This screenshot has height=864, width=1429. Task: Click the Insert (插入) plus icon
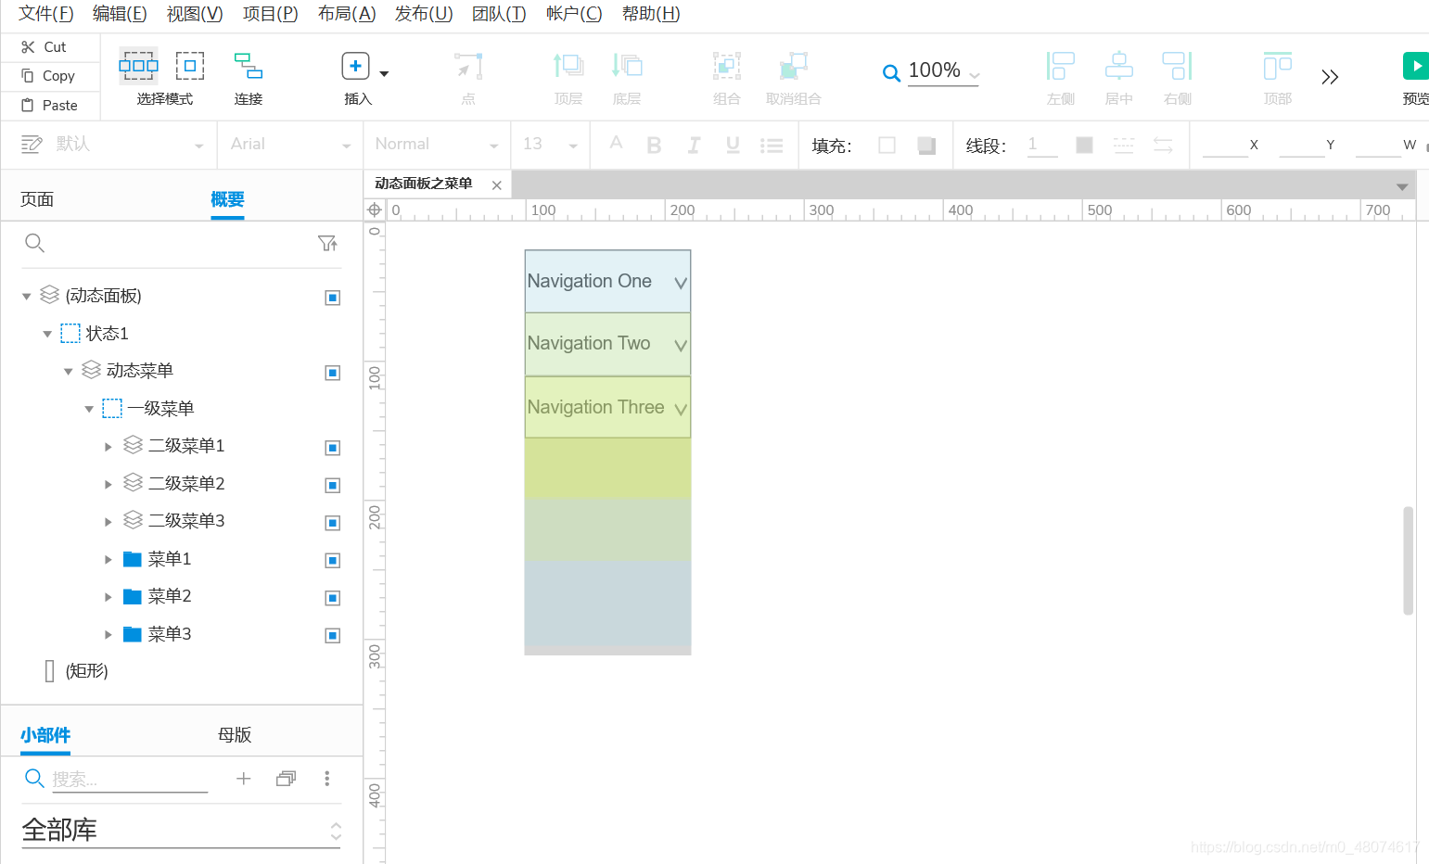pyautogui.click(x=355, y=66)
